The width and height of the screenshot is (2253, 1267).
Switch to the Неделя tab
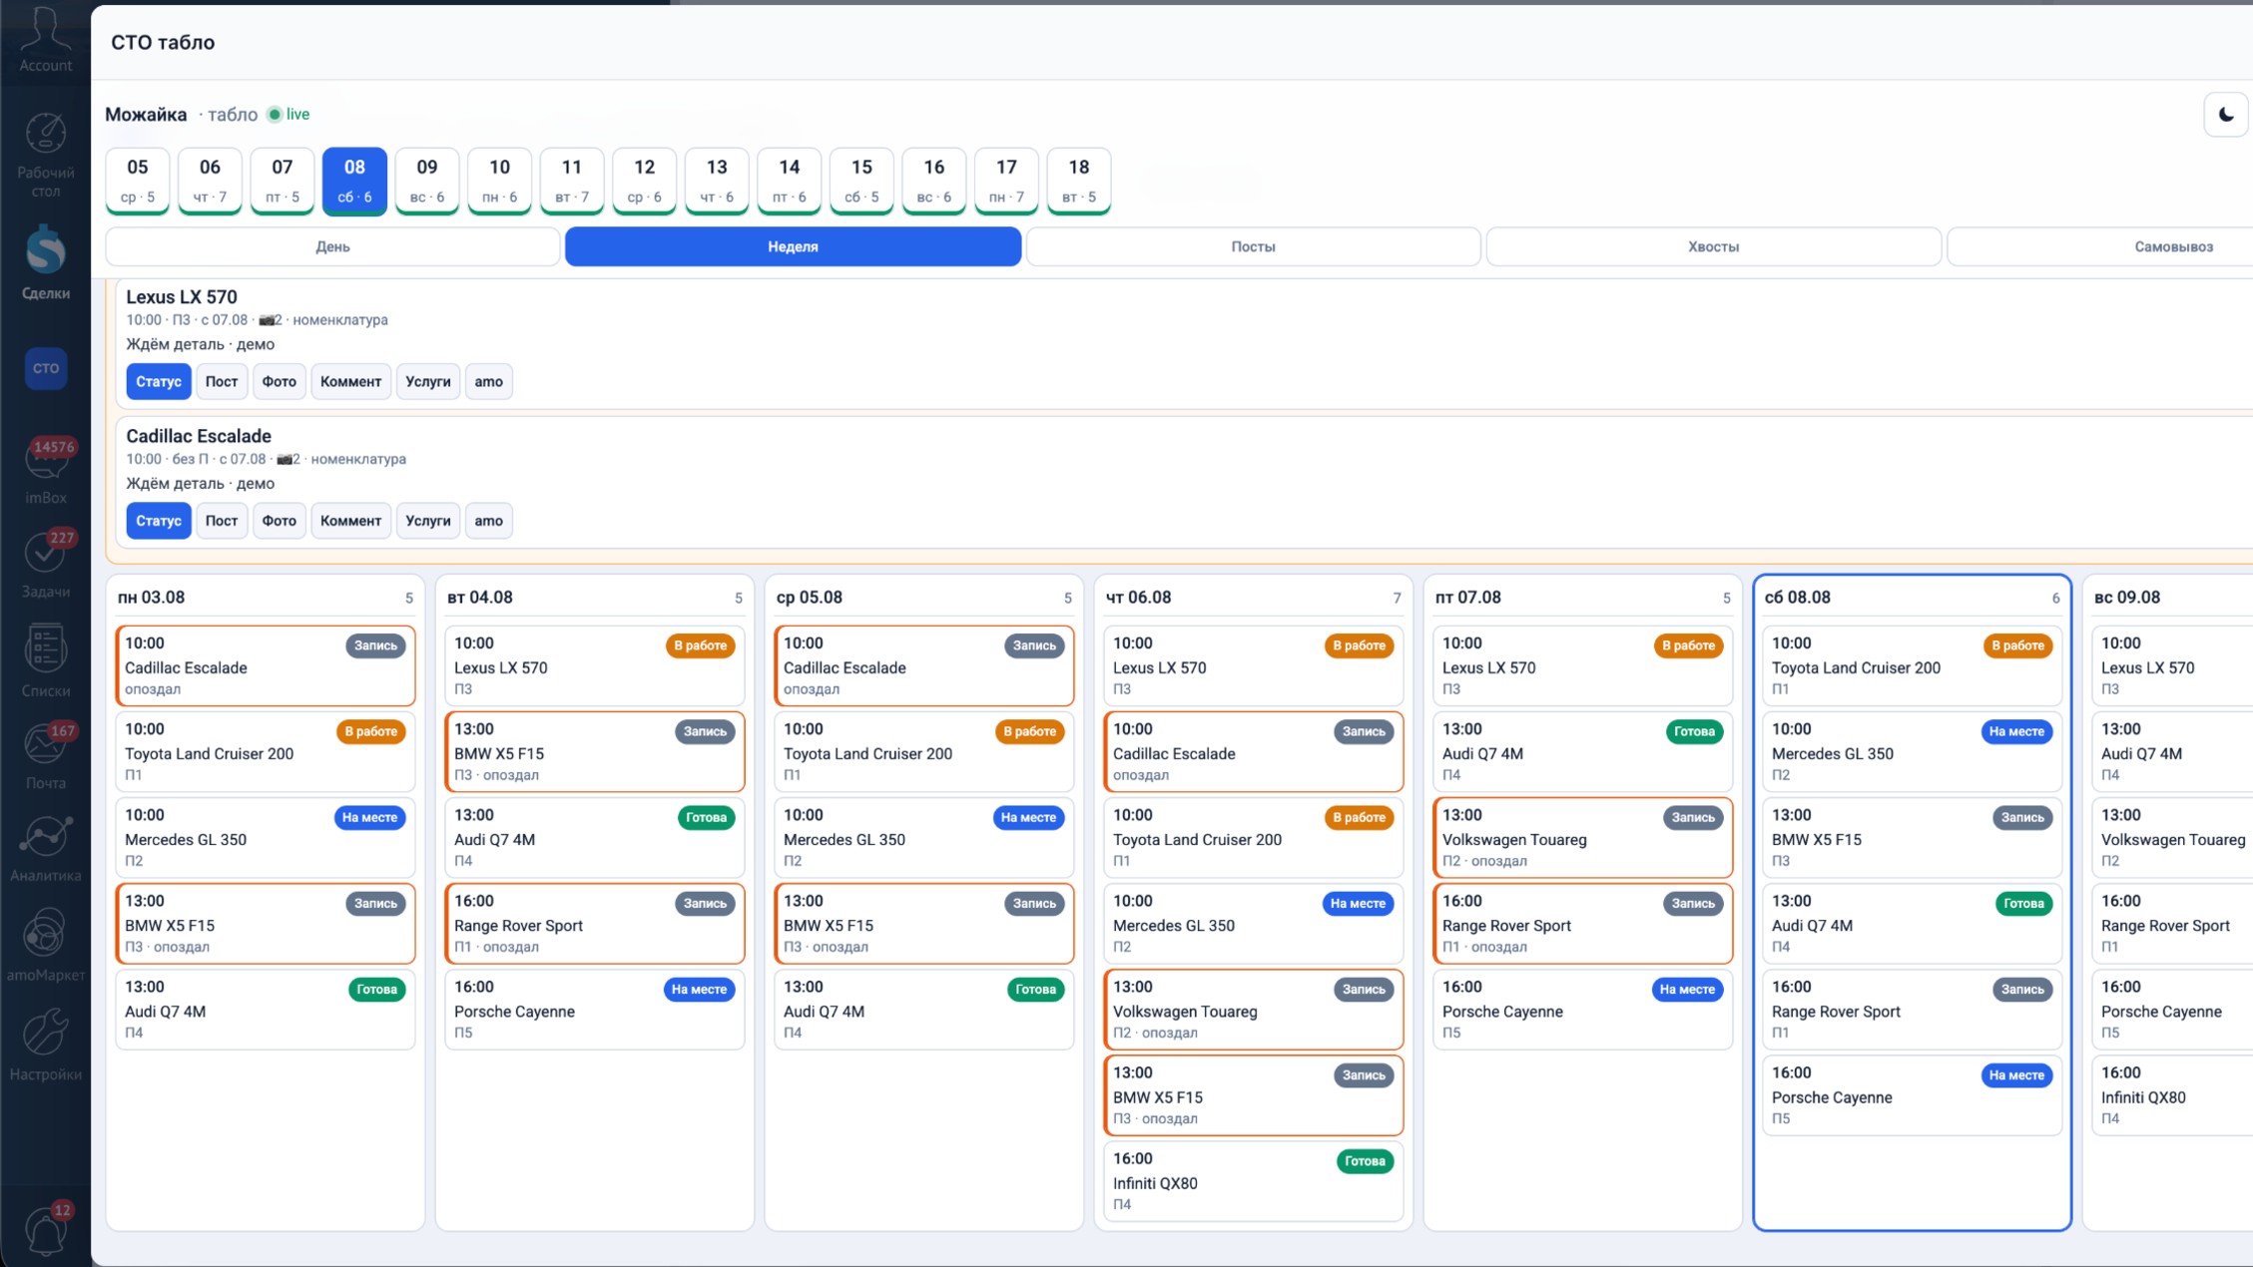(793, 246)
